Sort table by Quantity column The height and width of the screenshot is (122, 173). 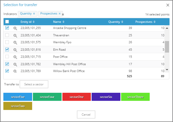116,22
